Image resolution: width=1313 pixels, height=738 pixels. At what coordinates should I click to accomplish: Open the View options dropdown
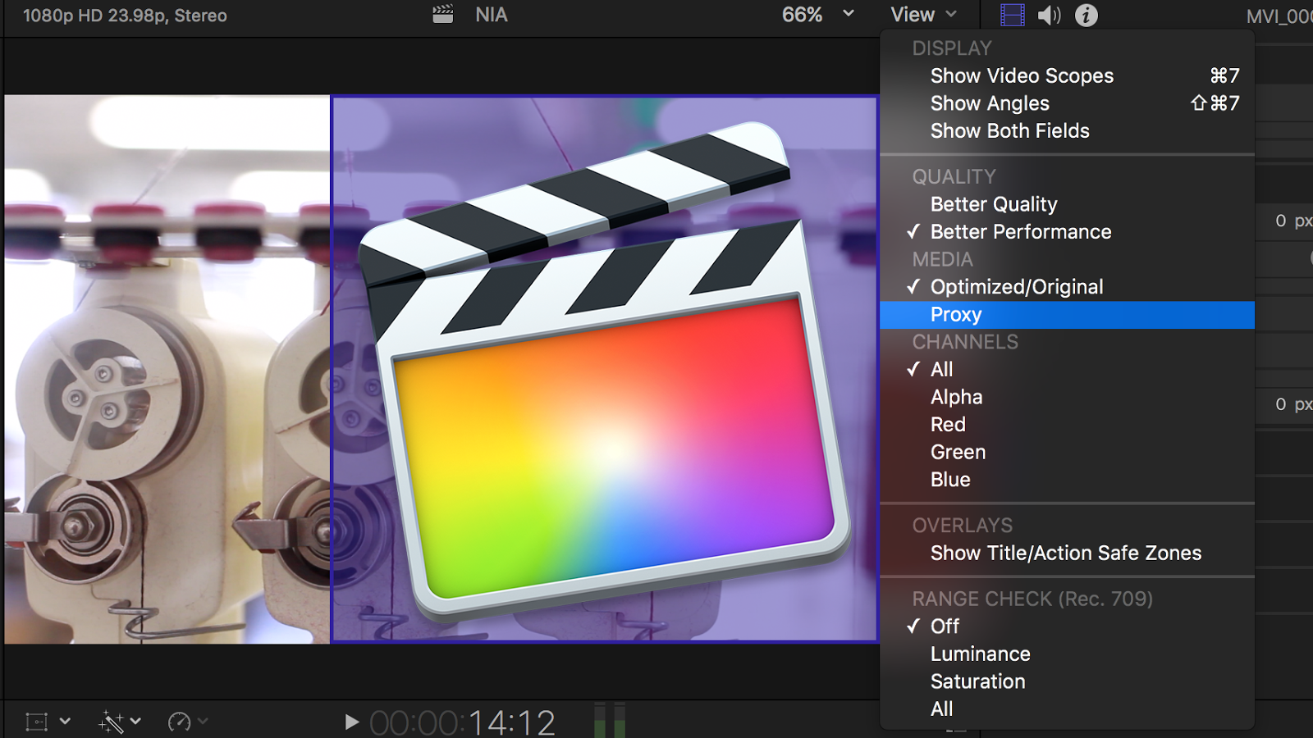(x=924, y=15)
